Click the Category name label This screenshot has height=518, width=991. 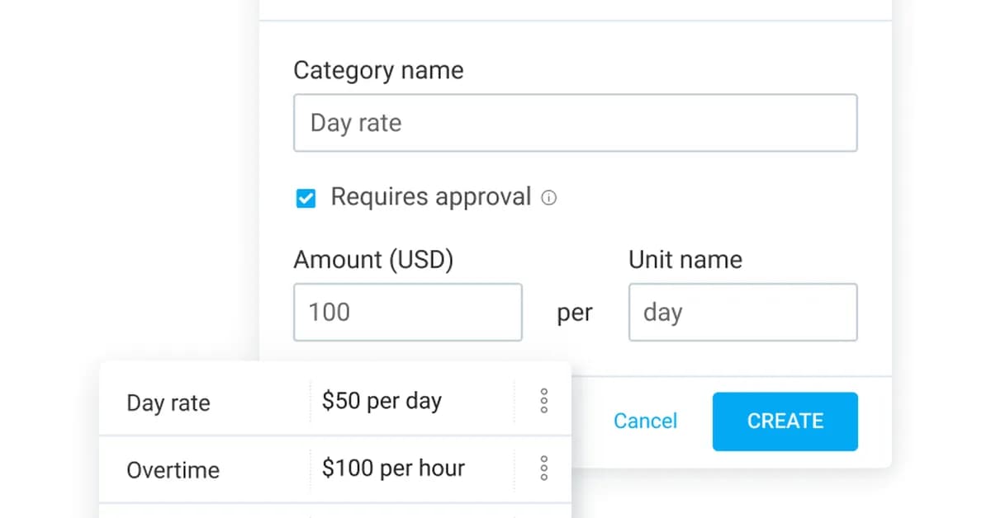(x=377, y=70)
